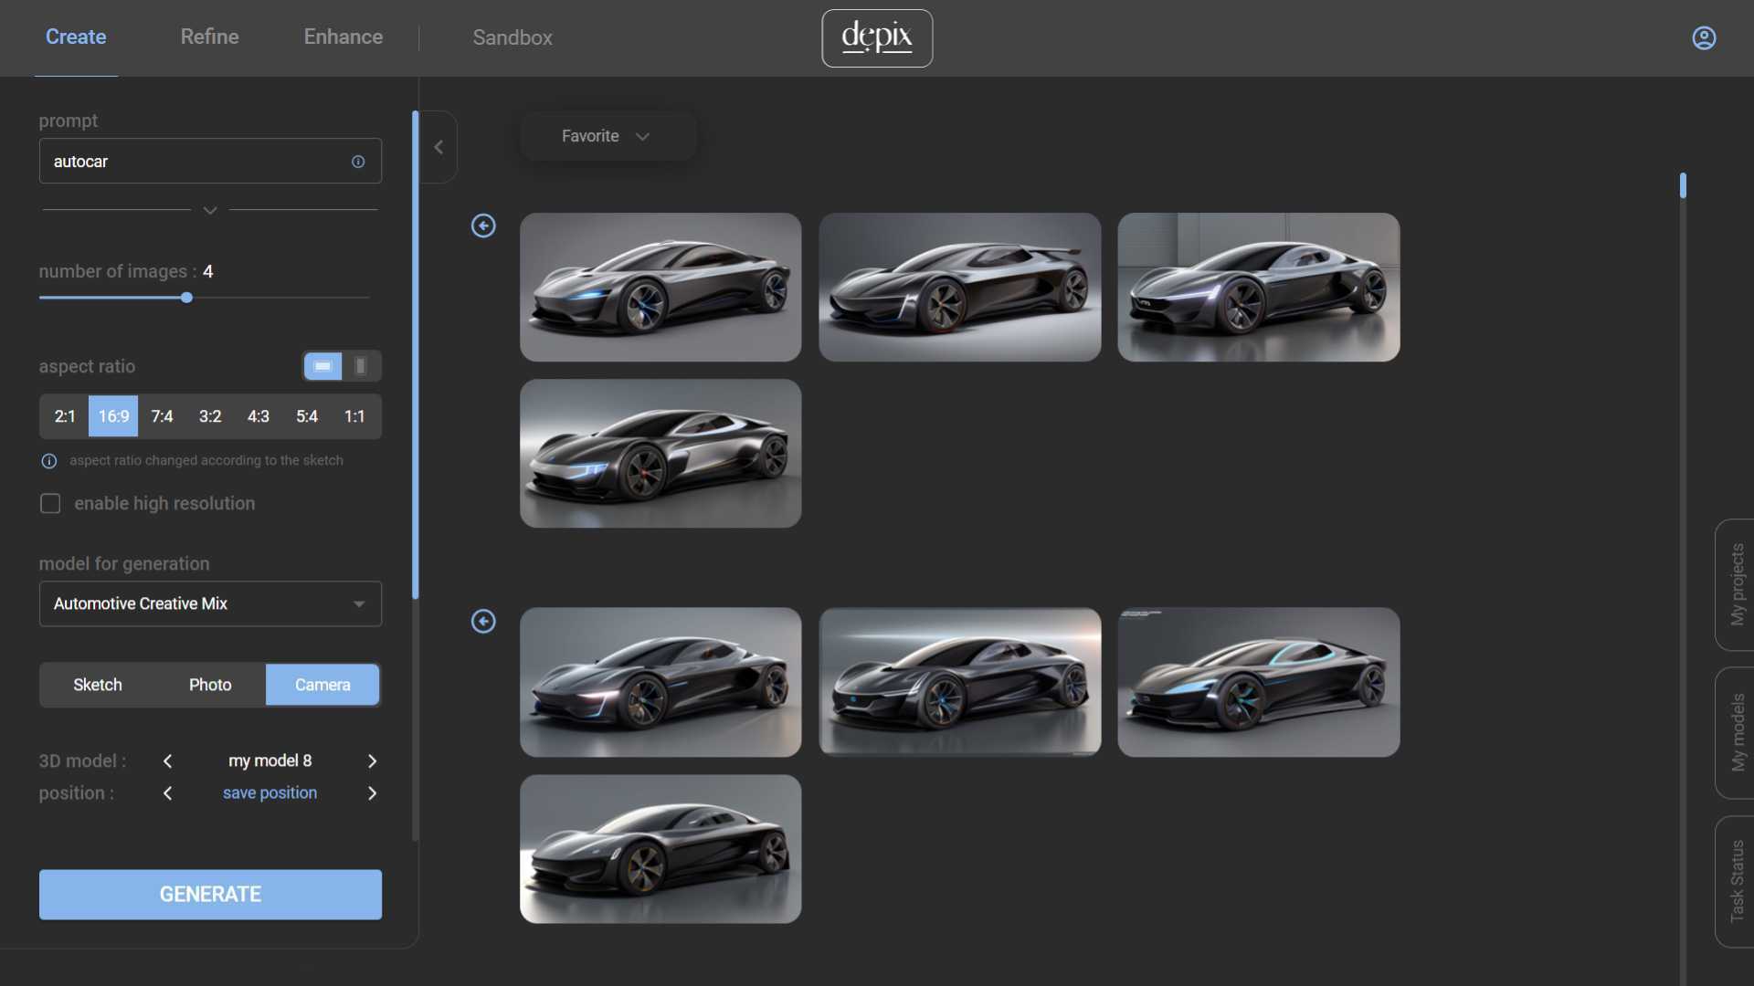The image size is (1754, 986).
Task: Open the user account profile icon
Action: point(1704,37)
